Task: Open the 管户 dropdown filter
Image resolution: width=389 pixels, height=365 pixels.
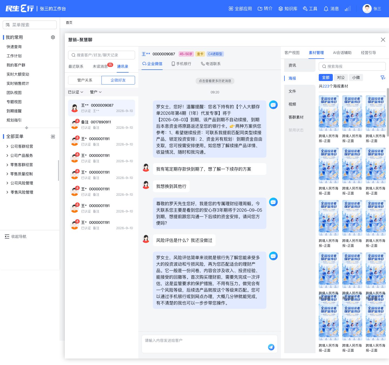Action: [96, 92]
